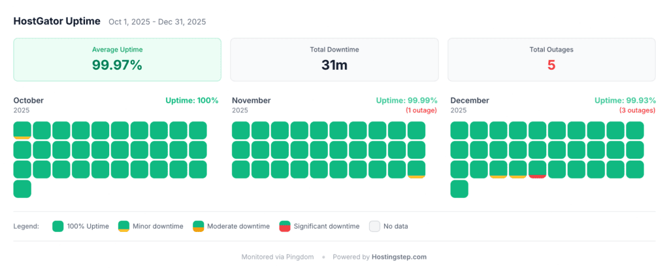Click the Oct 1 - Dec 31 date range
Image resolution: width=669 pixels, height=277 pixels.
tap(157, 22)
